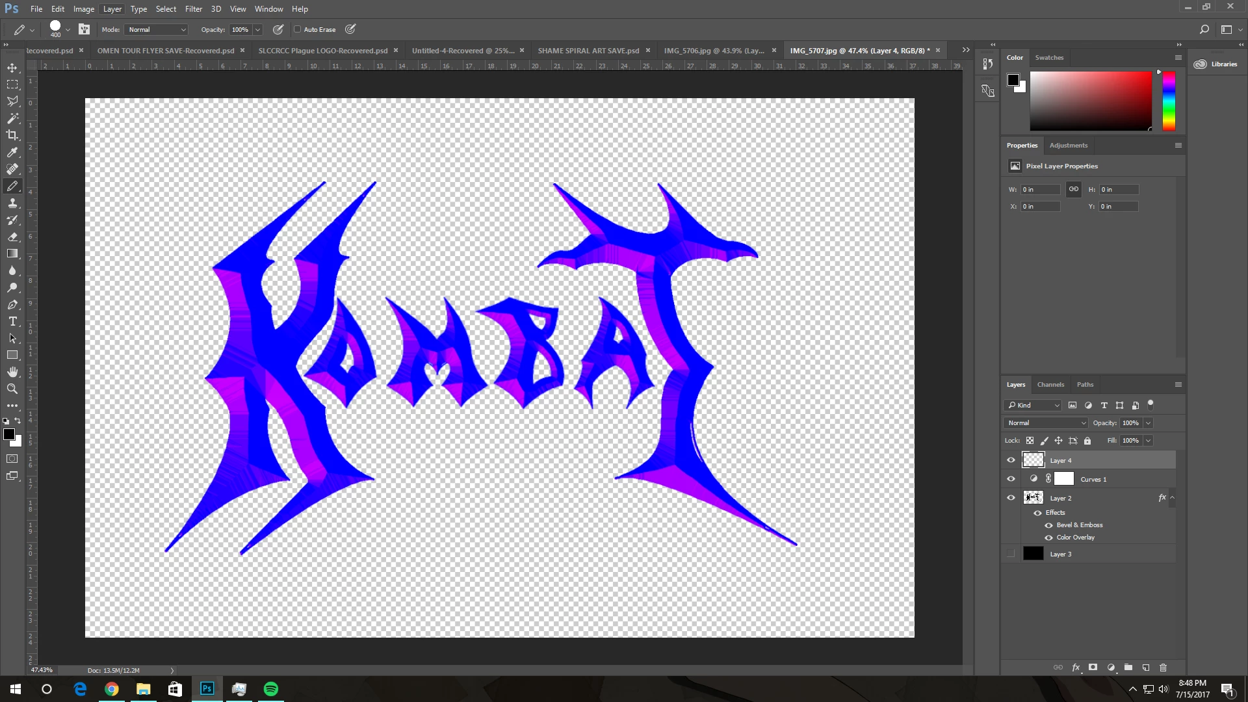
Task: Select the Hand tool
Action: coord(12,372)
